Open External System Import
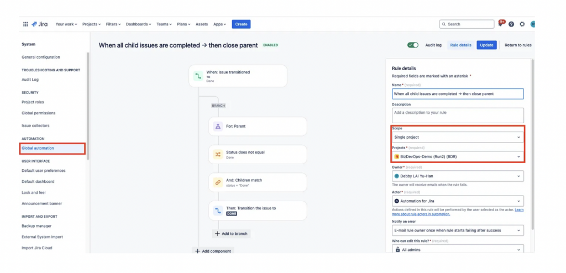 [42, 237]
